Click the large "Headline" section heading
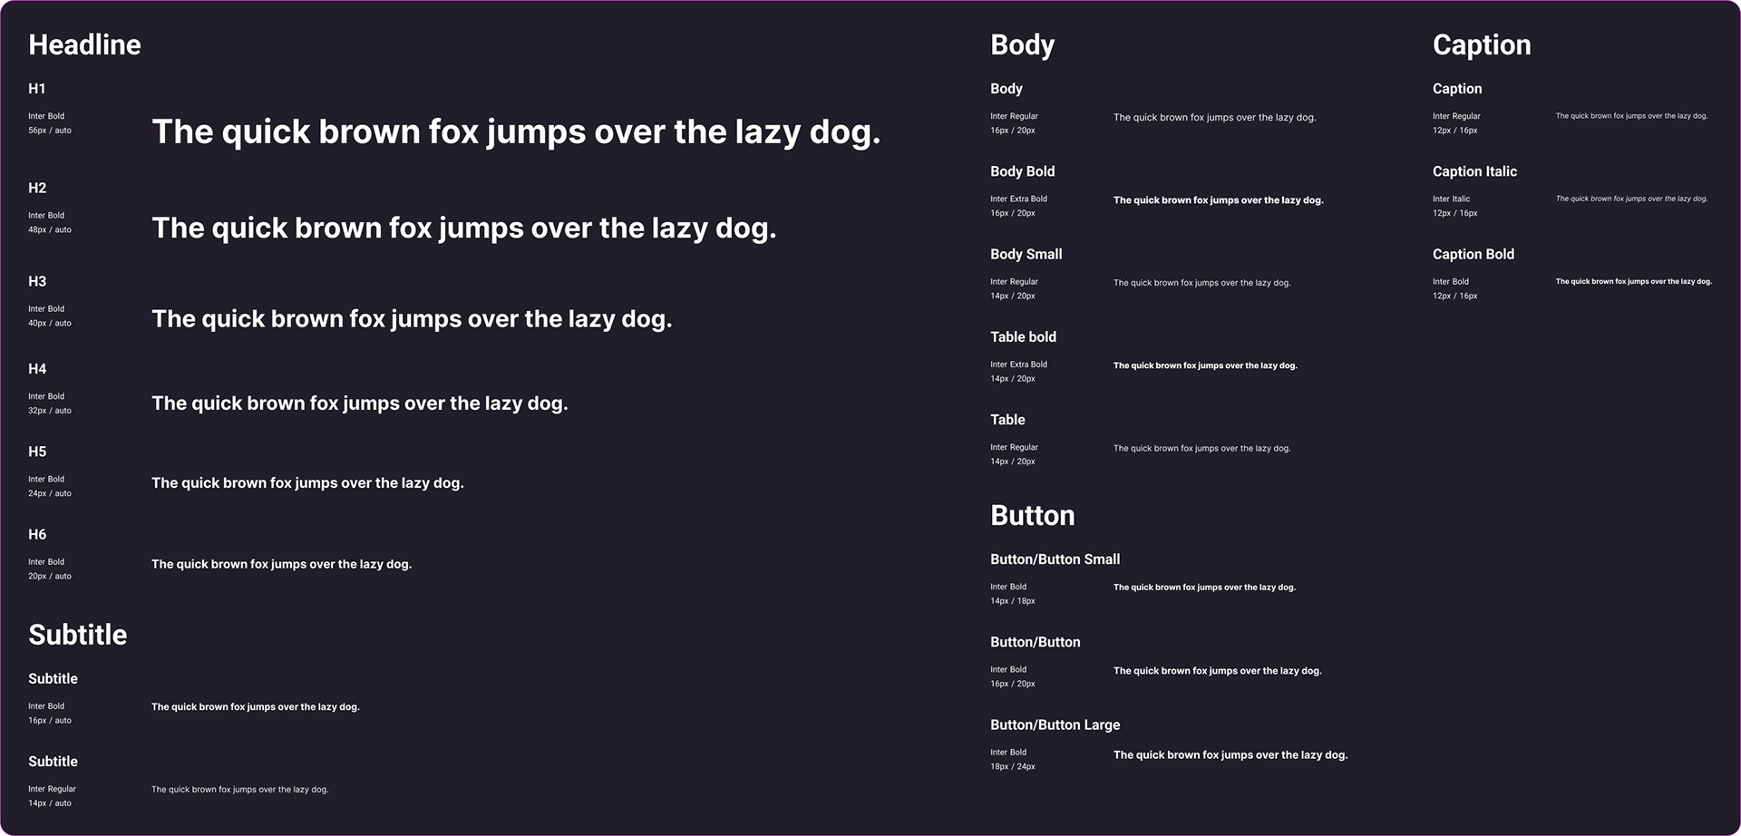 click(x=84, y=45)
